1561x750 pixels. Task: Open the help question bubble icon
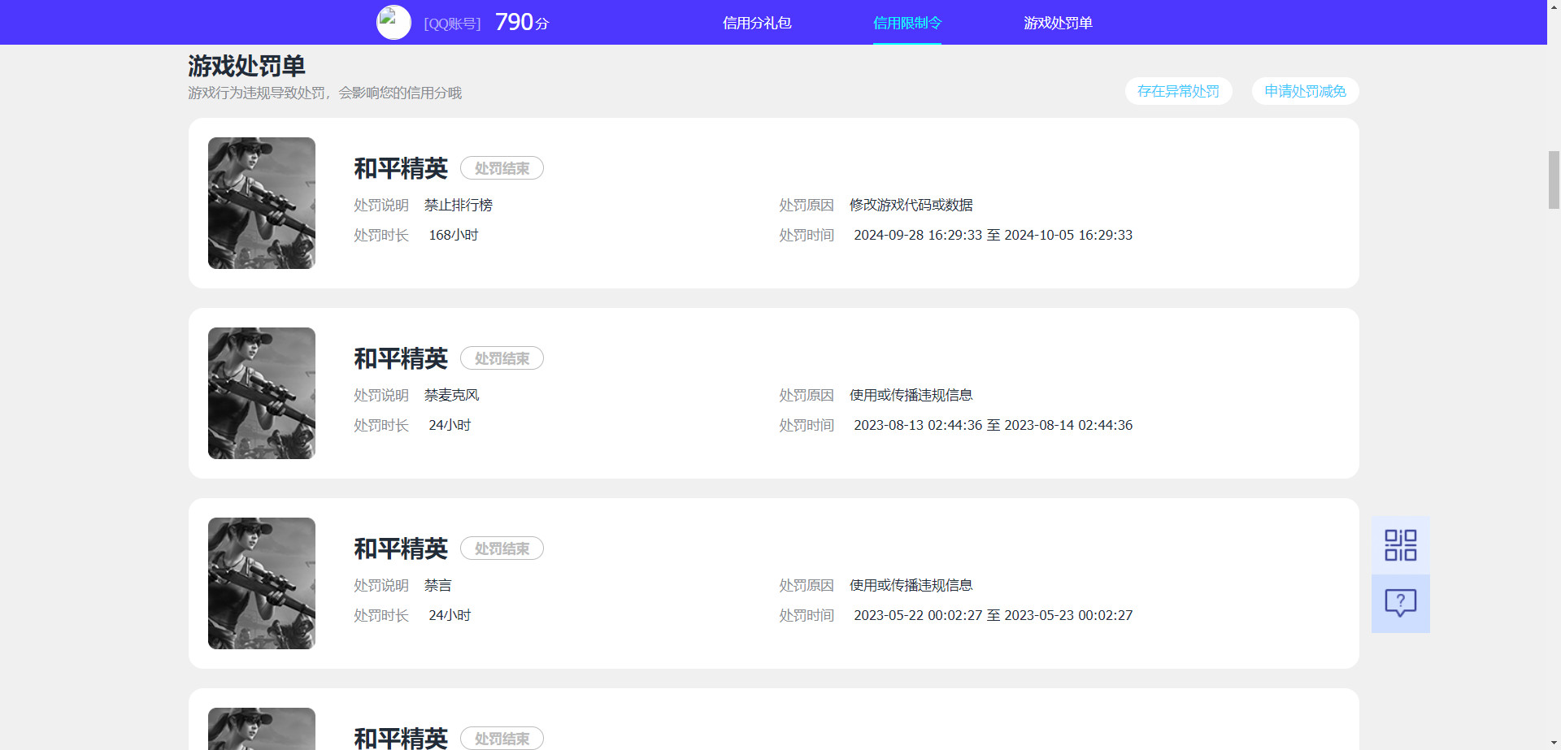pyautogui.click(x=1400, y=604)
